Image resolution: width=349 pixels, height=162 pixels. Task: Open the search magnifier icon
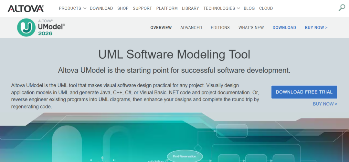pos(342,7)
